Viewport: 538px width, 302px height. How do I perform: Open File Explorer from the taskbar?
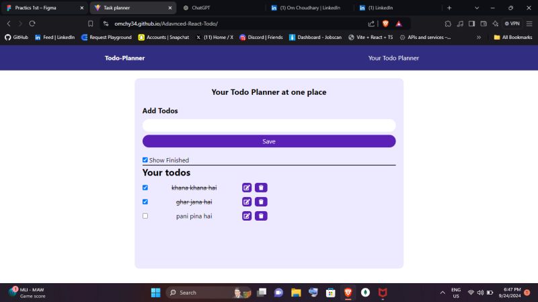[296, 293]
